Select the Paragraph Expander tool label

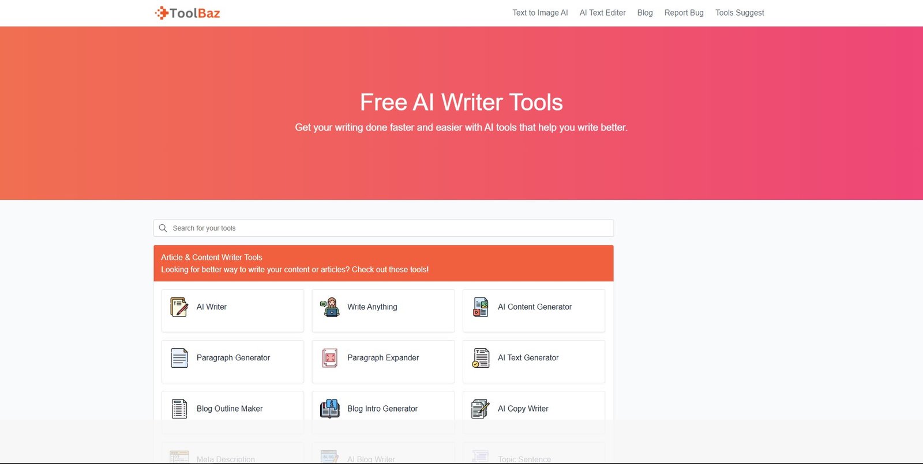pos(383,358)
